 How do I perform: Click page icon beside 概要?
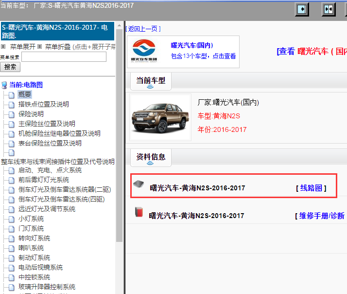coord(12,95)
